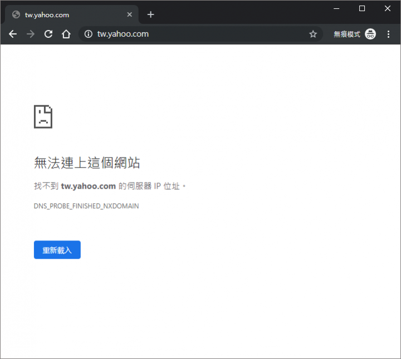
Task: Click the sad page error icon
Action: (43, 116)
